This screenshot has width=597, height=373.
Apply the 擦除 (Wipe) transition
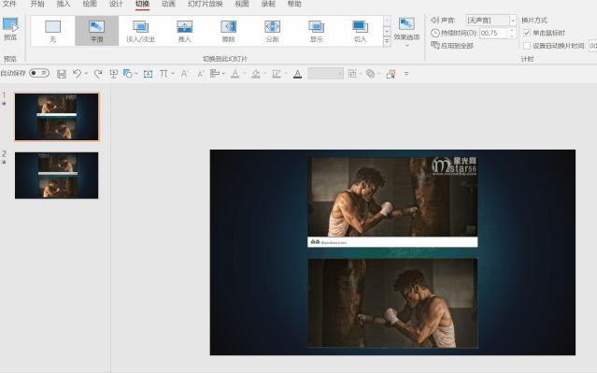point(229,31)
